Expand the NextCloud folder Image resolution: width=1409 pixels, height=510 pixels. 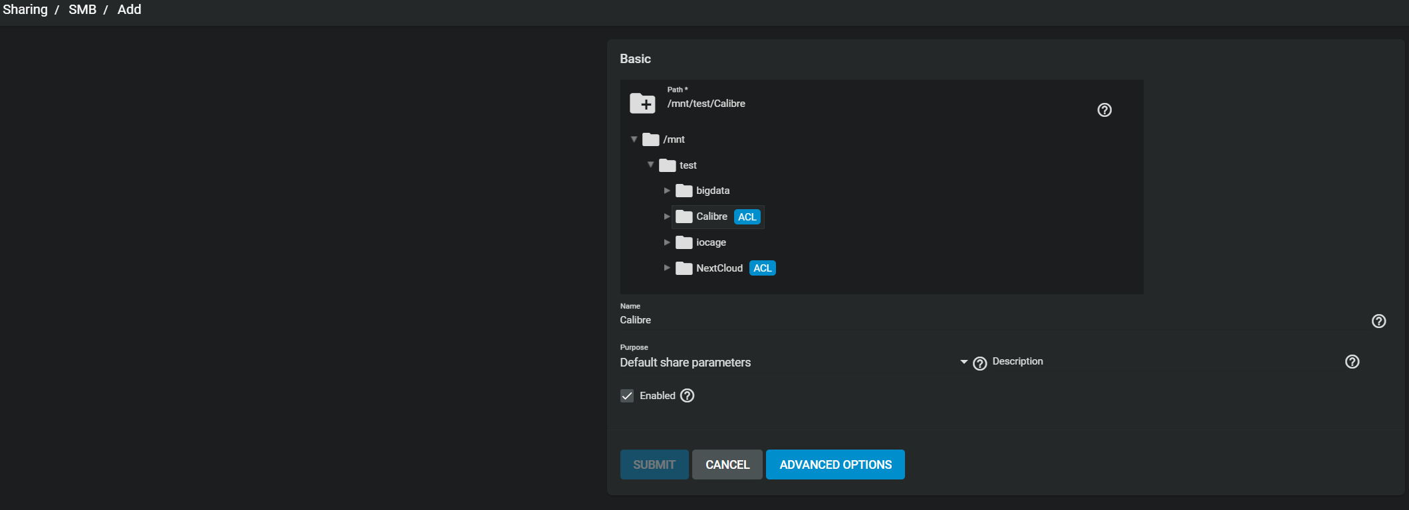point(667,268)
